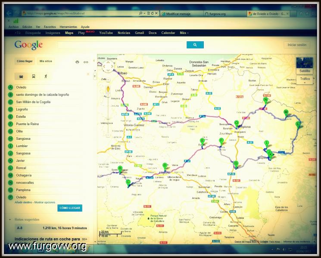The height and width of the screenshot is (258, 321).
Task: Click the stop X icon in address bar
Action: (x=156, y=13)
